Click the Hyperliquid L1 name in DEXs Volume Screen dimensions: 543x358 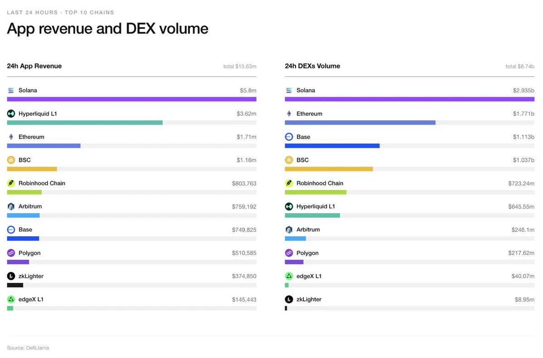[316, 206]
